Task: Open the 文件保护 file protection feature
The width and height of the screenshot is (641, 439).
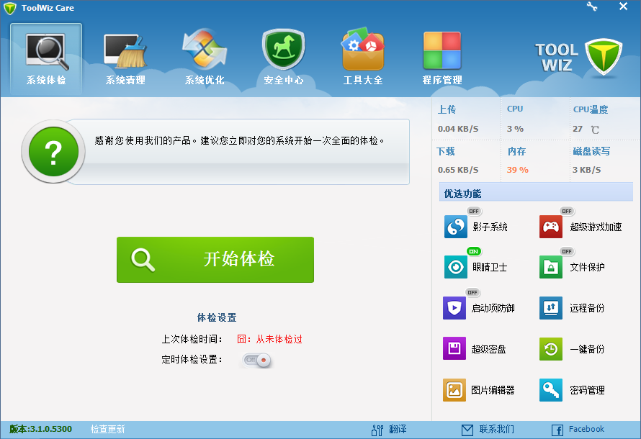Action: (x=550, y=267)
